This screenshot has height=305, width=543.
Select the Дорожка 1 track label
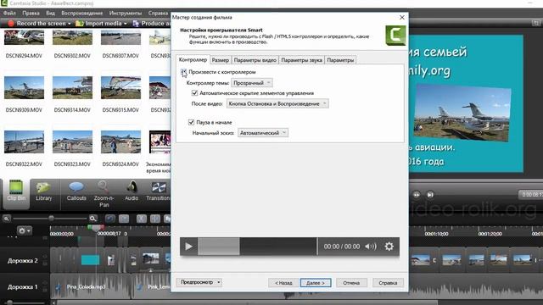[x=23, y=286]
